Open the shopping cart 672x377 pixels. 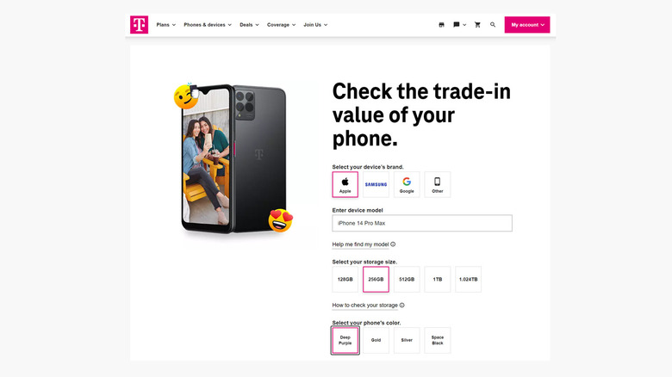[x=478, y=25]
